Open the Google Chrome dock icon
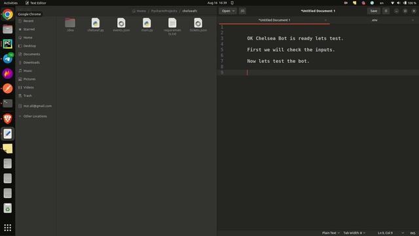This screenshot has width=419, height=236. pyautogui.click(x=7, y=14)
